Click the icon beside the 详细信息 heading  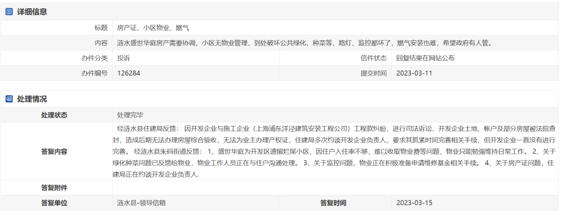[9, 11]
